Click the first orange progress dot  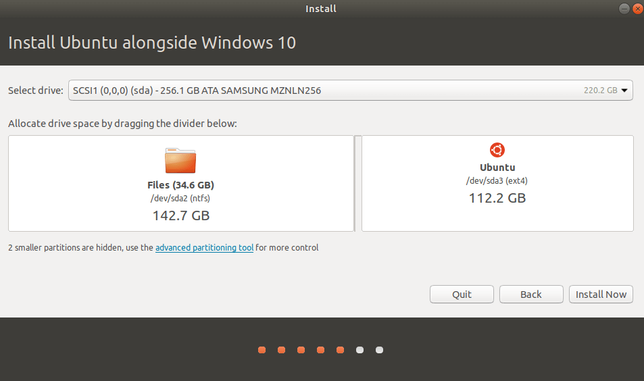(x=262, y=350)
